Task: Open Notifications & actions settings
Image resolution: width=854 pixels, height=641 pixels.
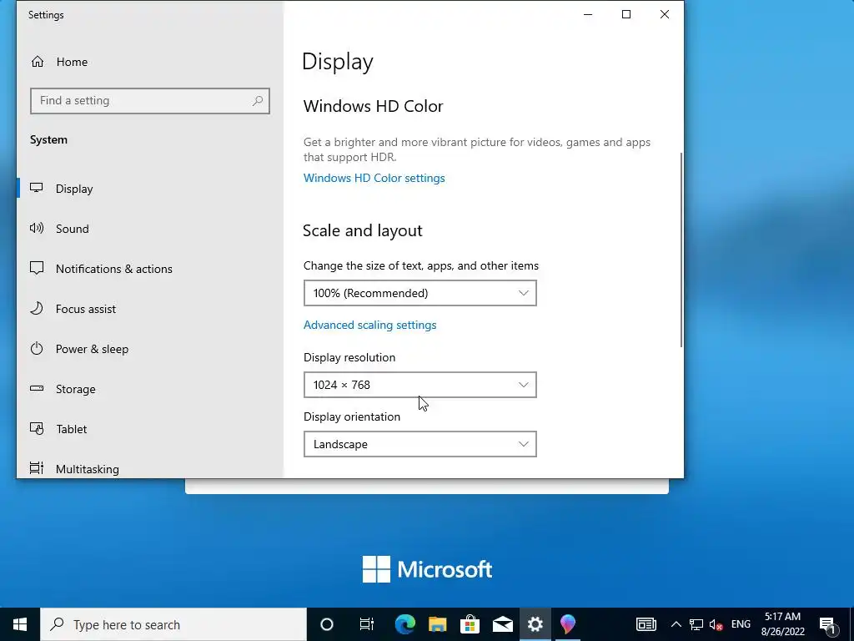Action: pyautogui.click(x=113, y=269)
